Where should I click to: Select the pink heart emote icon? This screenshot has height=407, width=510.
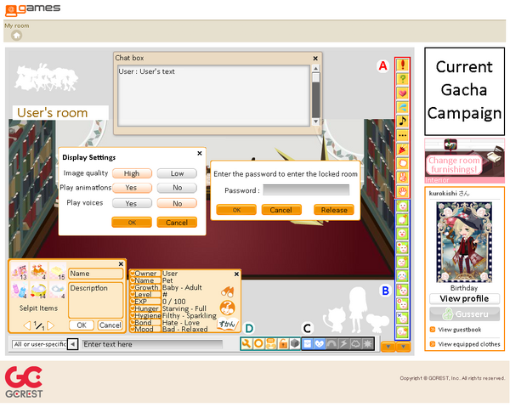click(x=403, y=93)
